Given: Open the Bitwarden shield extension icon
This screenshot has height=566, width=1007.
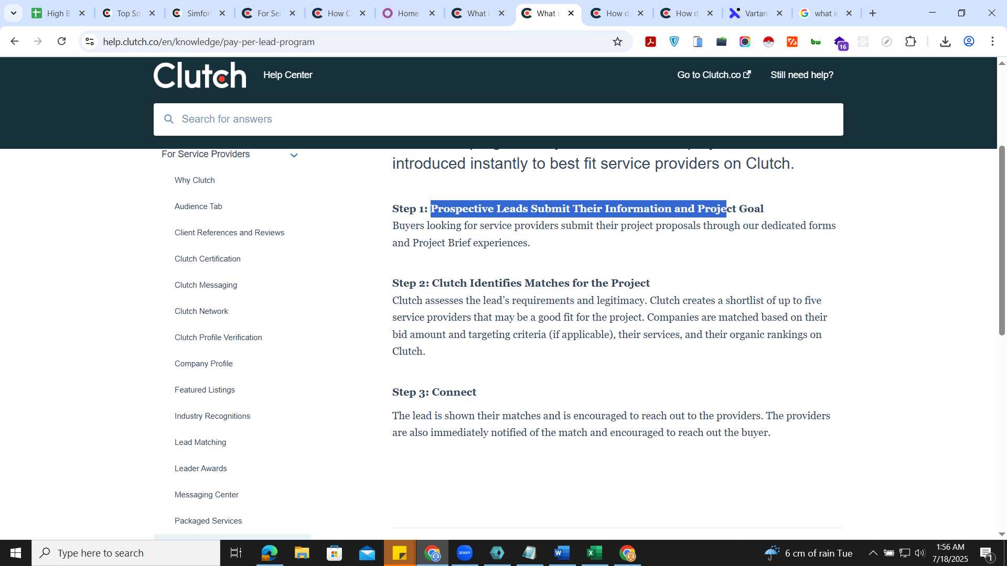Looking at the screenshot, I should 674,42.
